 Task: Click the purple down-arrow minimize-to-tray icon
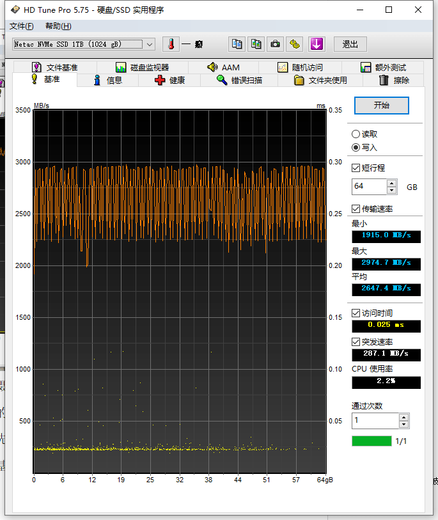point(317,44)
